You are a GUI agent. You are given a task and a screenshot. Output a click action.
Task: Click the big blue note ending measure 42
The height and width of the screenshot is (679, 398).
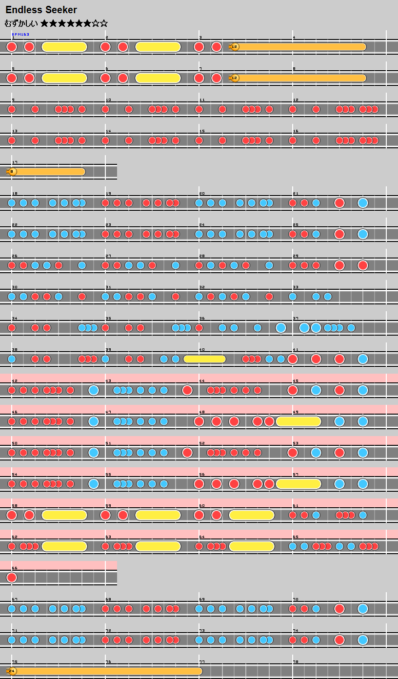[x=94, y=390]
